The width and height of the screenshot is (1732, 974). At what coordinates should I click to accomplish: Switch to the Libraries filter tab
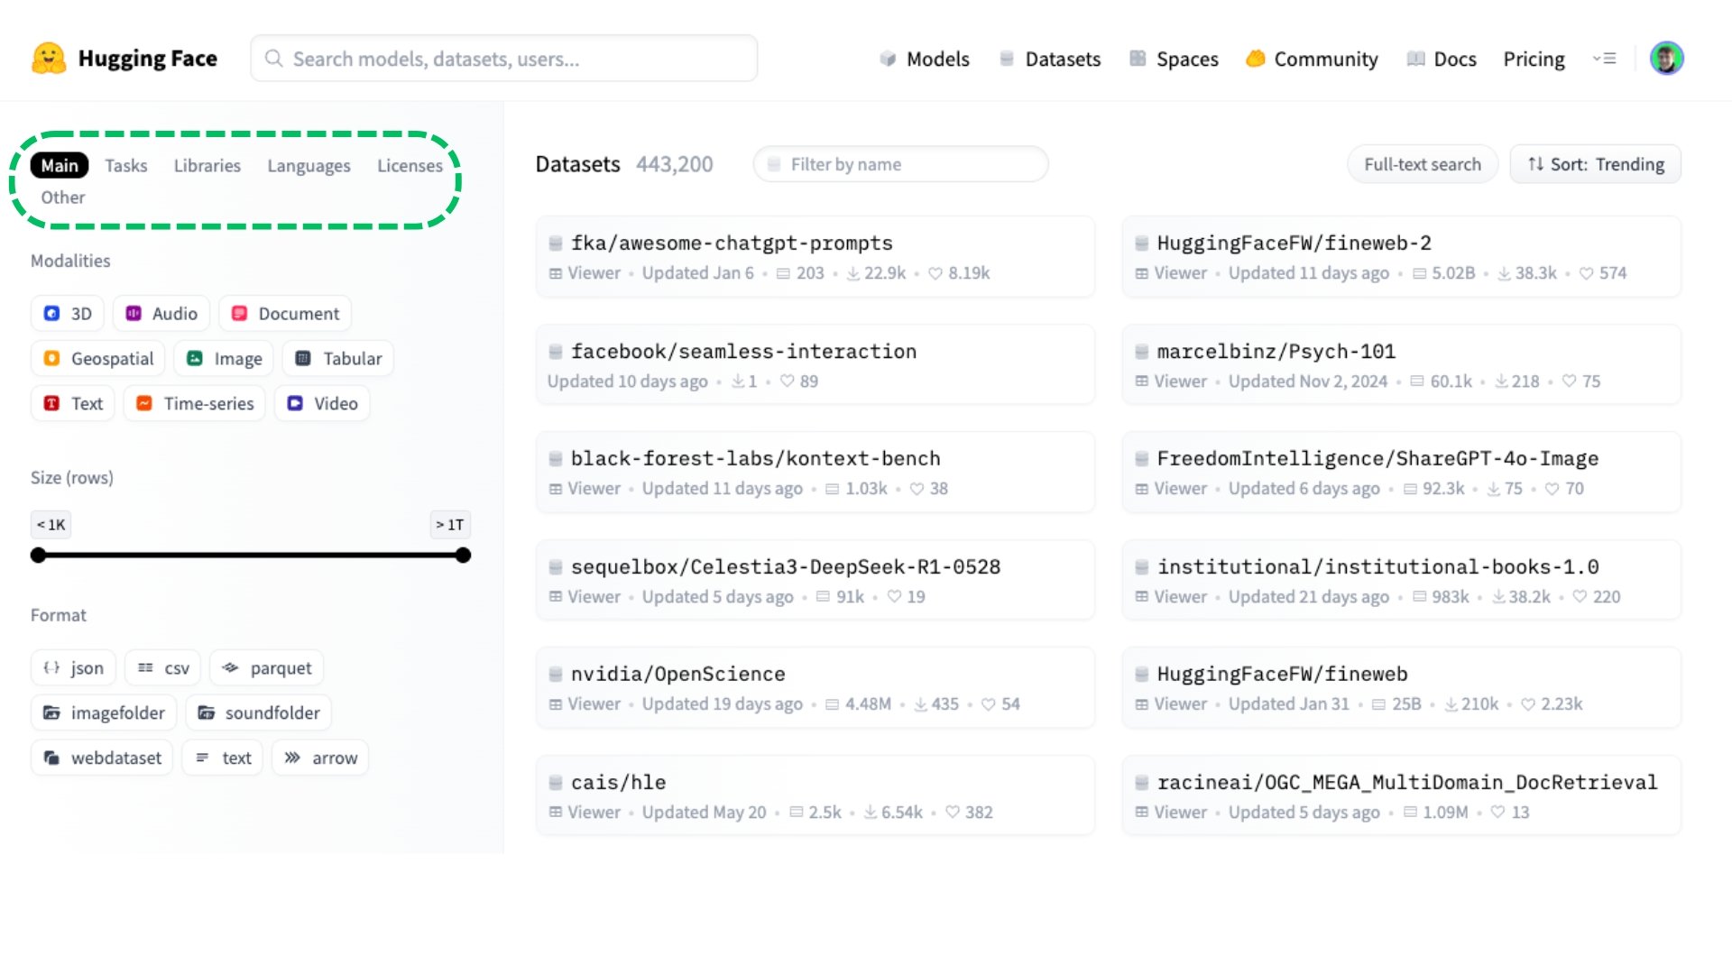point(207,165)
